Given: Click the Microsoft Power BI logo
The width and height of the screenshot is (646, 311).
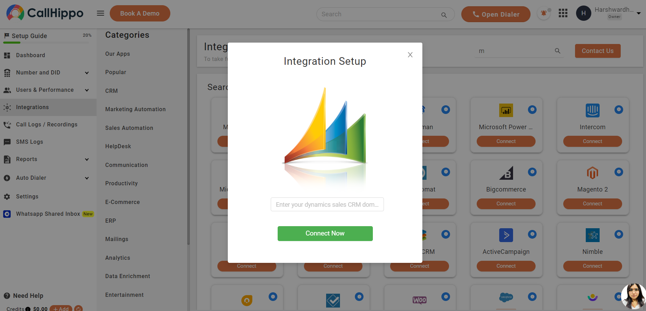Looking at the screenshot, I should pyautogui.click(x=506, y=110).
